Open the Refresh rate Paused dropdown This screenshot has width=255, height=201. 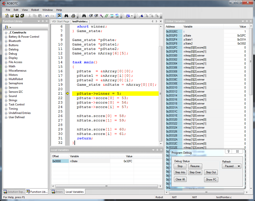pyautogui.click(x=231, y=166)
